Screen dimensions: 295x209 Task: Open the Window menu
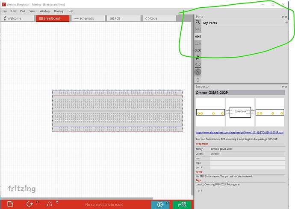coord(44,11)
